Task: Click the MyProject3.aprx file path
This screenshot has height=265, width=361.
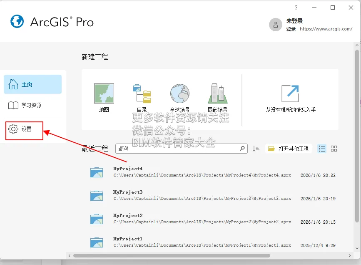Action: [x=202, y=199]
